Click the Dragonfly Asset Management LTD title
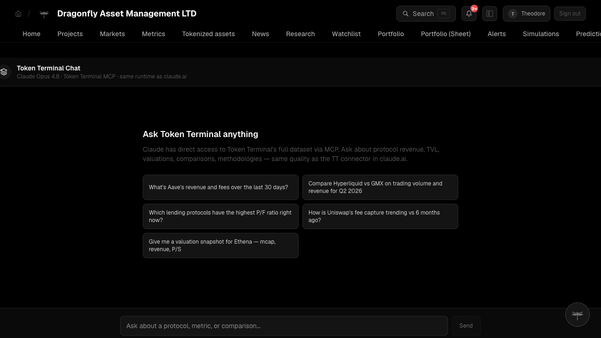The height and width of the screenshot is (338, 601). 127,14
